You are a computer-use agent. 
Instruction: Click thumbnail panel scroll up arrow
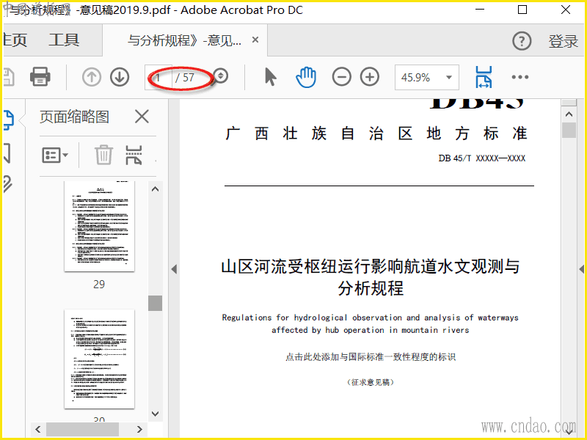(x=155, y=189)
